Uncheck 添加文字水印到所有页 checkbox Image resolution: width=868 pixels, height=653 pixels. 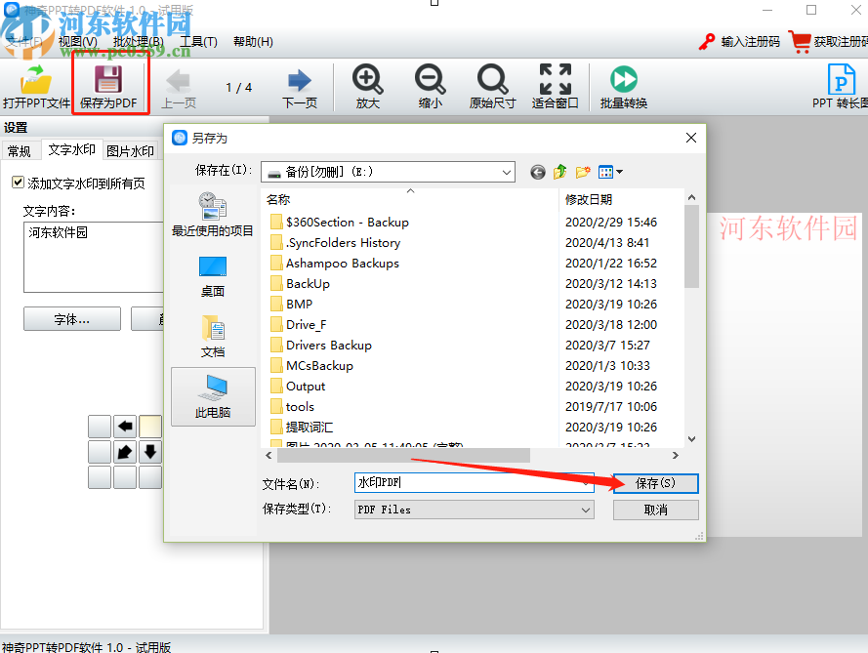pos(18,182)
